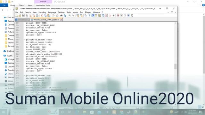Open the Notepad++ Settings menu

point(61,12)
